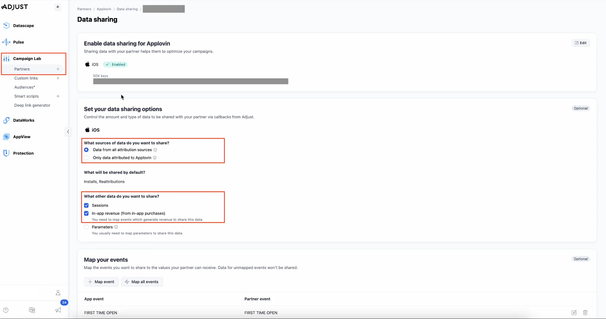The image size is (606, 319).
Task: Toggle the Sessions checkbox
Action: point(86,205)
